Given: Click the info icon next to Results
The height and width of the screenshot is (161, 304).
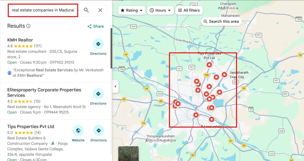Looking at the screenshot, I should [x=28, y=26].
